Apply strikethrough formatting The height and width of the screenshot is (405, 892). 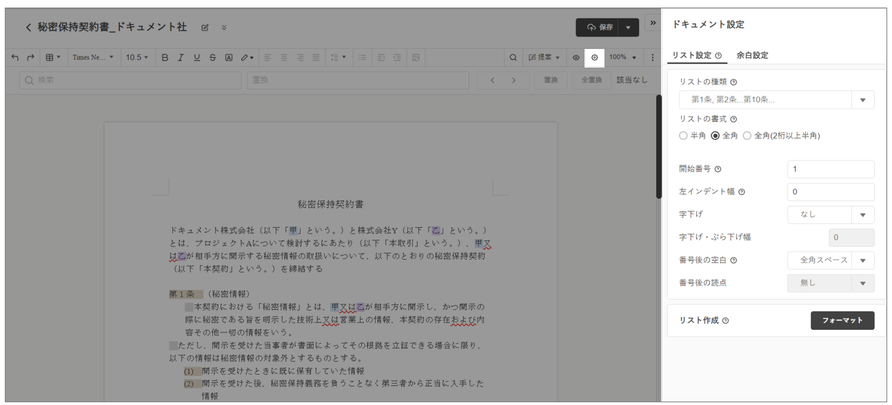(x=212, y=57)
